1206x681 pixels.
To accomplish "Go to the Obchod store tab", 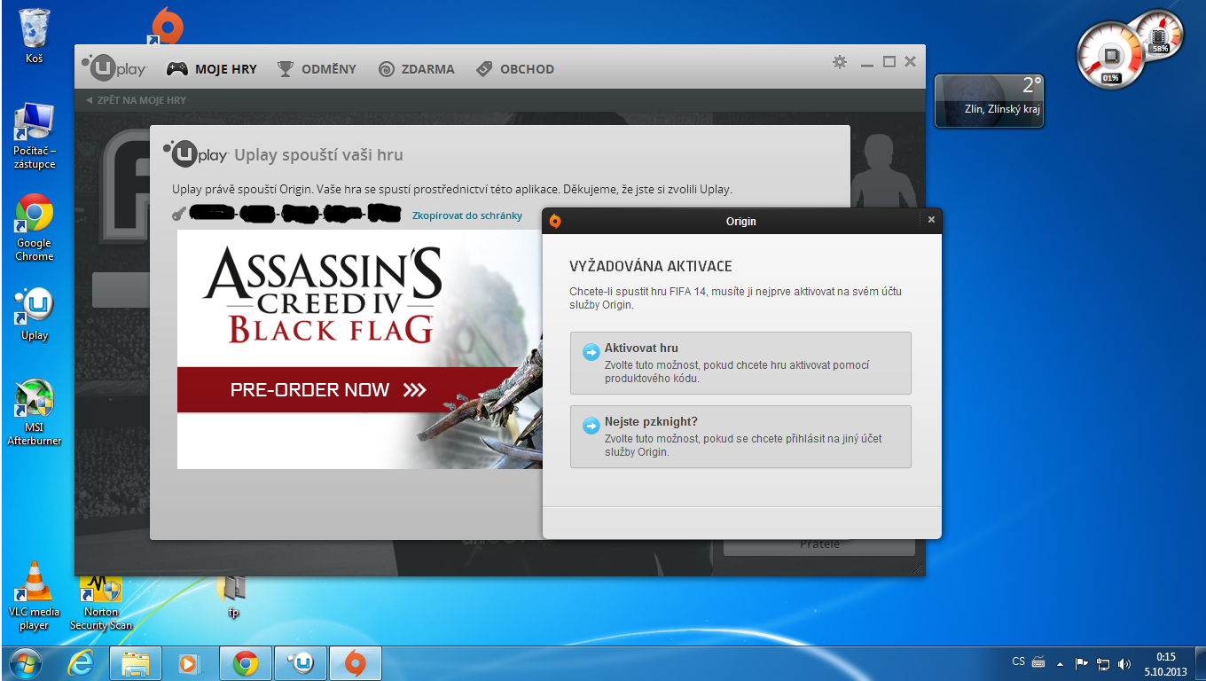I will coord(515,69).
